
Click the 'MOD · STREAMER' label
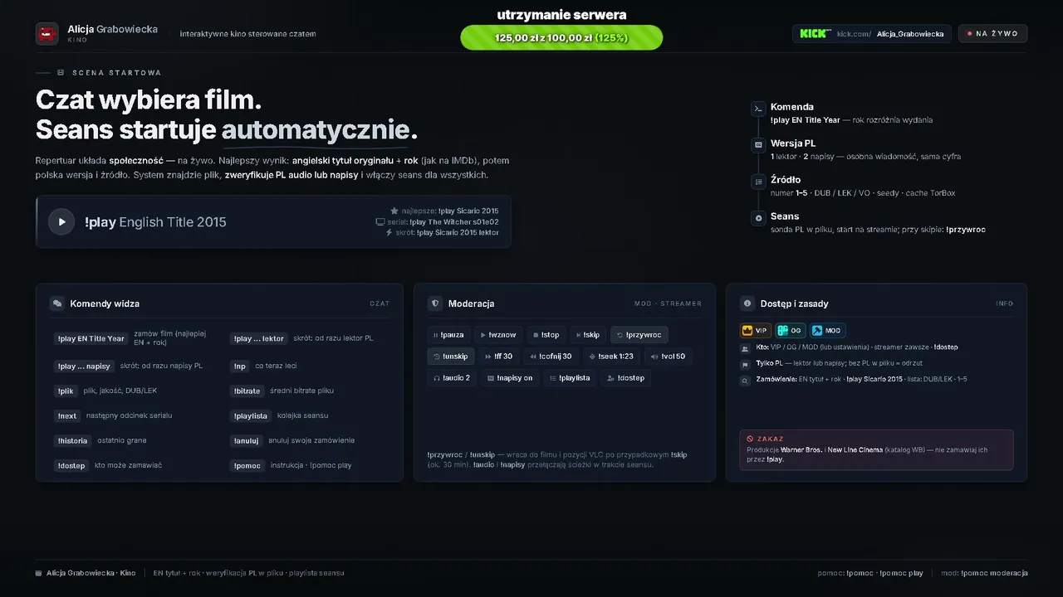pyautogui.click(x=668, y=303)
